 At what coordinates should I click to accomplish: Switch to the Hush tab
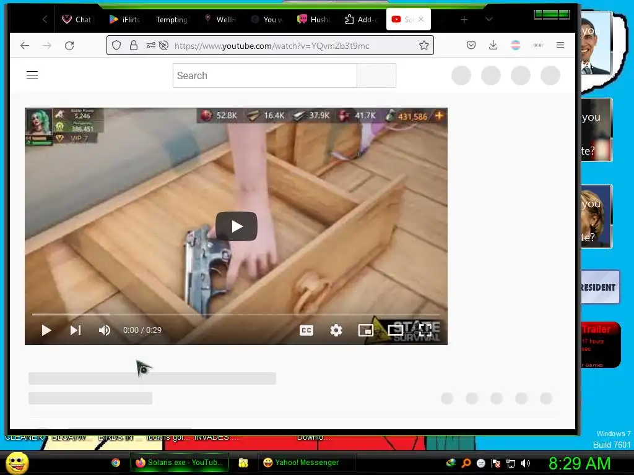(x=314, y=19)
